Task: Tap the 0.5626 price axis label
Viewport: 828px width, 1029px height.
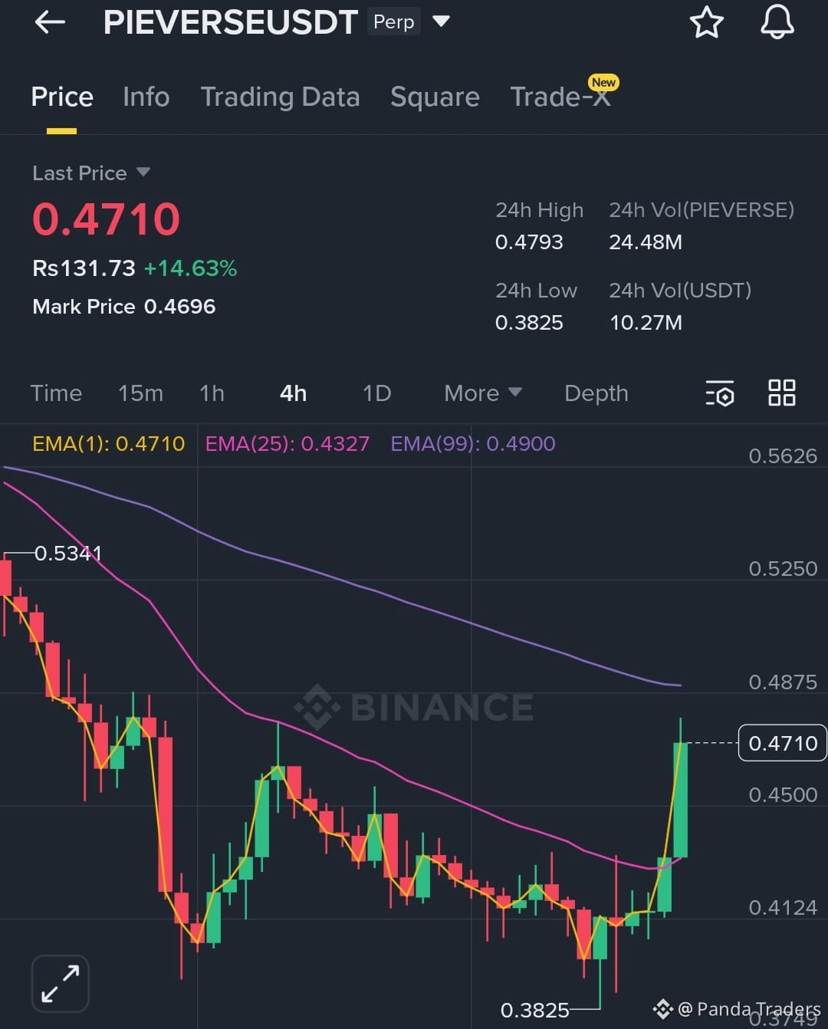Action: [x=783, y=456]
